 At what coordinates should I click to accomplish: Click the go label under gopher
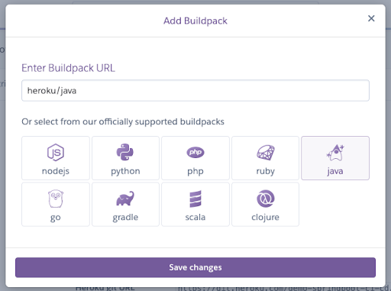56,218
